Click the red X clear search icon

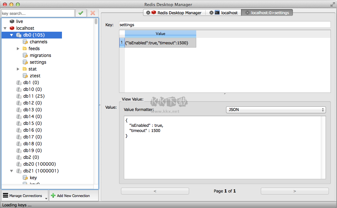[93, 13]
